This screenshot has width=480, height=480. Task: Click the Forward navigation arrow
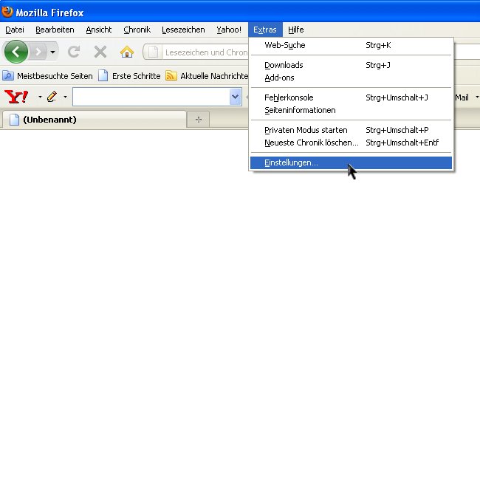(38, 52)
